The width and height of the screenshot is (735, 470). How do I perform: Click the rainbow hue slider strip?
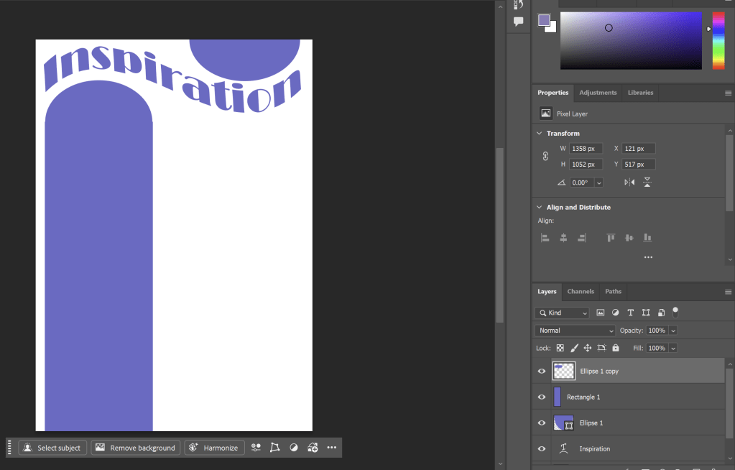(x=718, y=41)
